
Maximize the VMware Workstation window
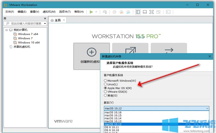[197, 5]
